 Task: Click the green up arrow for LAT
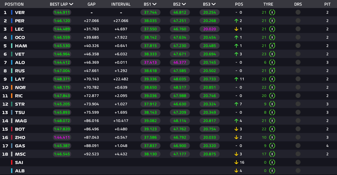236,79
